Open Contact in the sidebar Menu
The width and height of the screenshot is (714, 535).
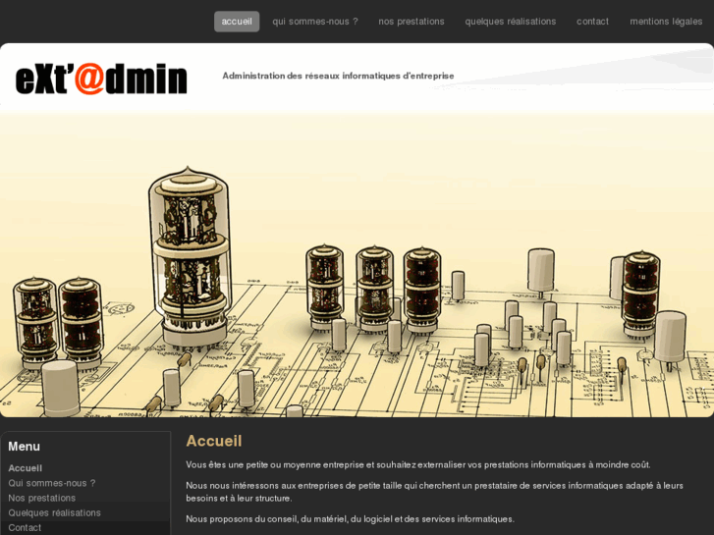pos(25,528)
